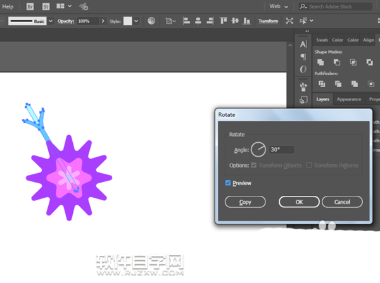The image size is (380, 283).
Task: Toggle the Preview checkbox in Rotate dialog
Action: 229,183
